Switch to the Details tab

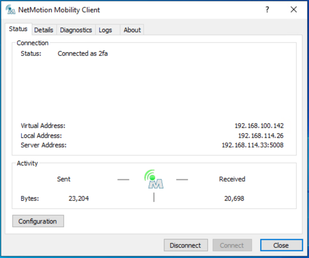pos(44,30)
